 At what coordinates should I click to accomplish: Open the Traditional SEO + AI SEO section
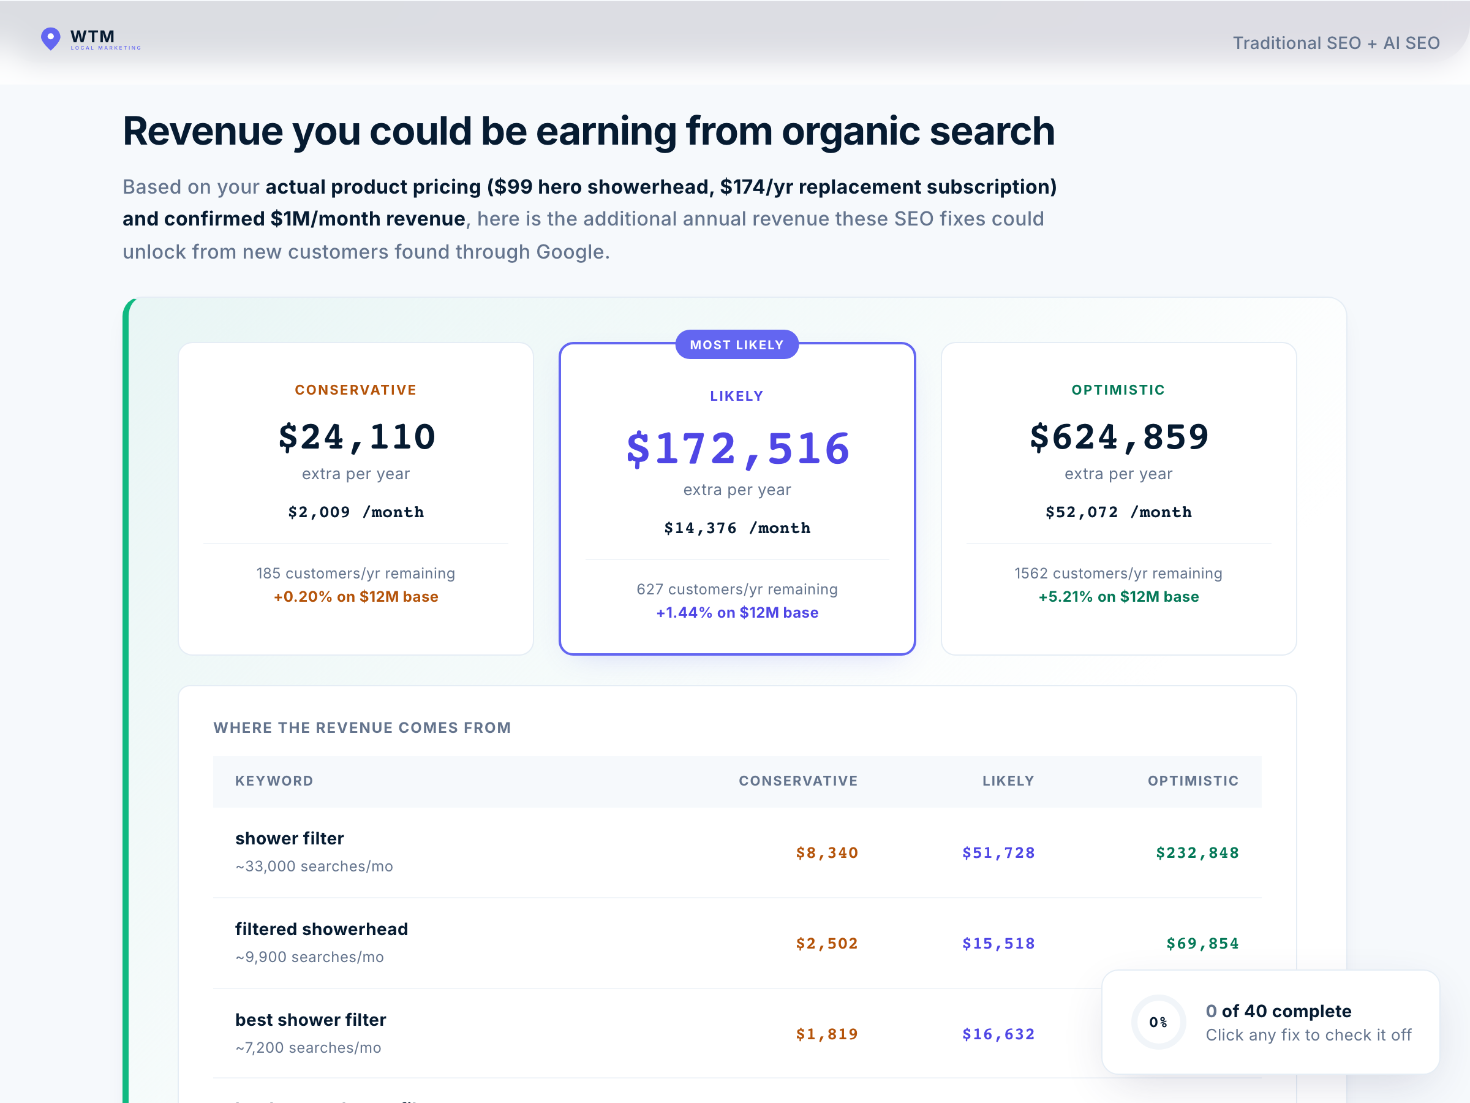click(x=1337, y=42)
